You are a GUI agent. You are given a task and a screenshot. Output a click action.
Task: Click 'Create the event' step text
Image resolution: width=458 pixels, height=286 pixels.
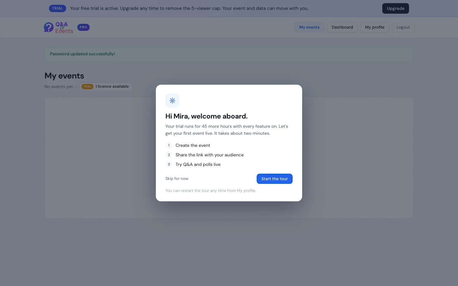193,145
